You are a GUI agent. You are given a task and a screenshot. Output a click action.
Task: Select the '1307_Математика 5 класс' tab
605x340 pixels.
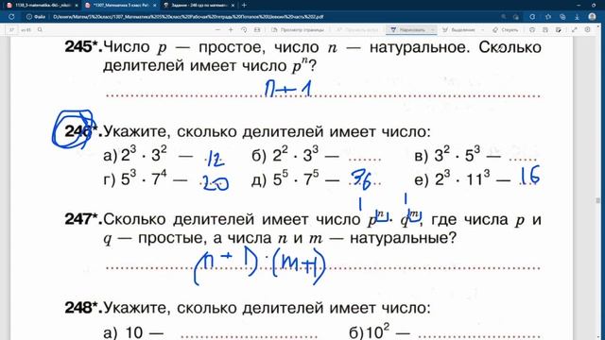point(121,6)
